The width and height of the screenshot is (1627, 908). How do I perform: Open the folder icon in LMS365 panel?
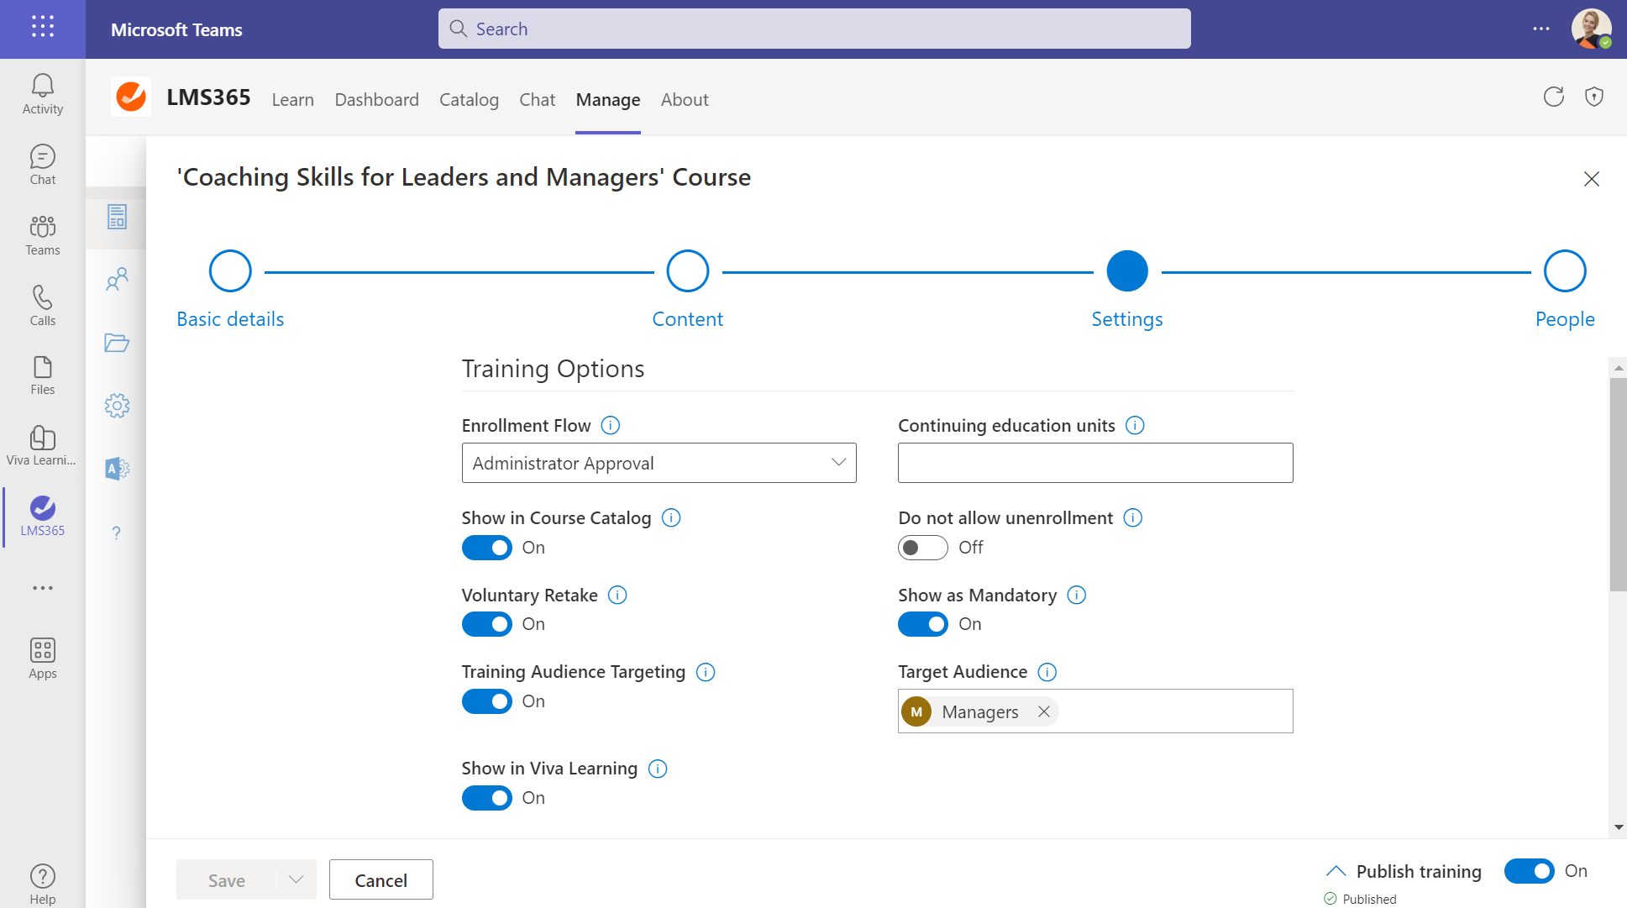[x=117, y=343]
